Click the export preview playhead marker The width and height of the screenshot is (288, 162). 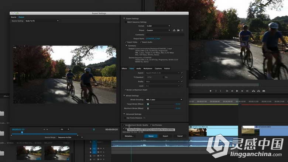click(22, 132)
